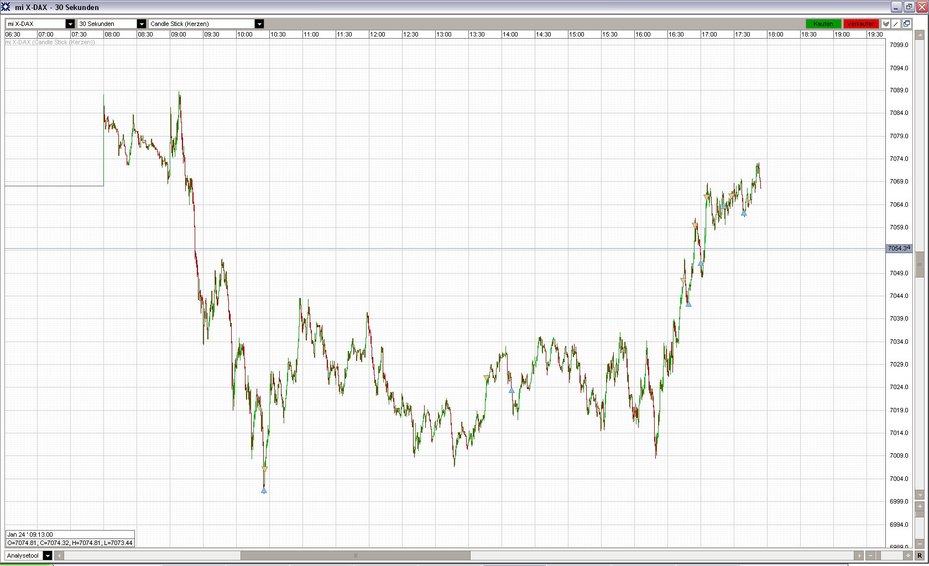
Task: Click the mi X-DAX chart legend label
Action: pyautogui.click(x=50, y=42)
